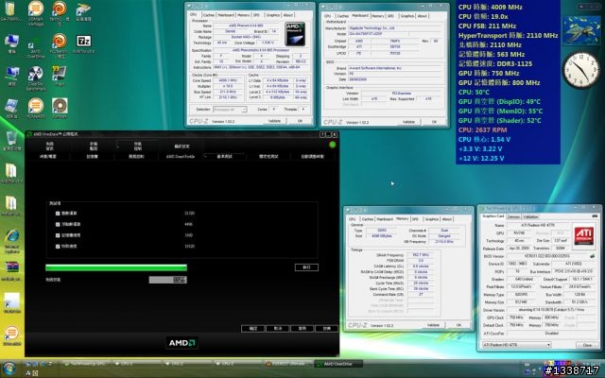The width and height of the screenshot is (605, 378).
Task: Click the 'CPU: 2637 RPM' fan speed line
Action: 483,130
